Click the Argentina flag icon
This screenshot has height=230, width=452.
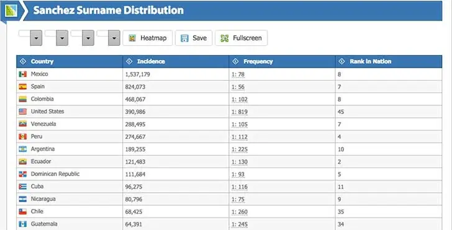coord(23,149)
